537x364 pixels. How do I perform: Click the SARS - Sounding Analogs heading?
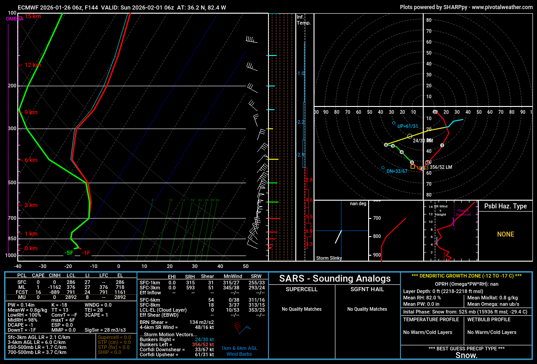coord(334,278)
